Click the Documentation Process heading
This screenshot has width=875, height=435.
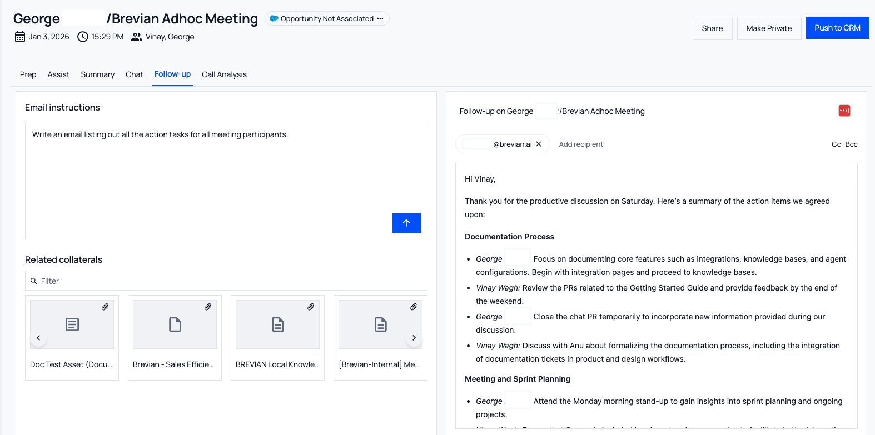(x=509, y=237)
